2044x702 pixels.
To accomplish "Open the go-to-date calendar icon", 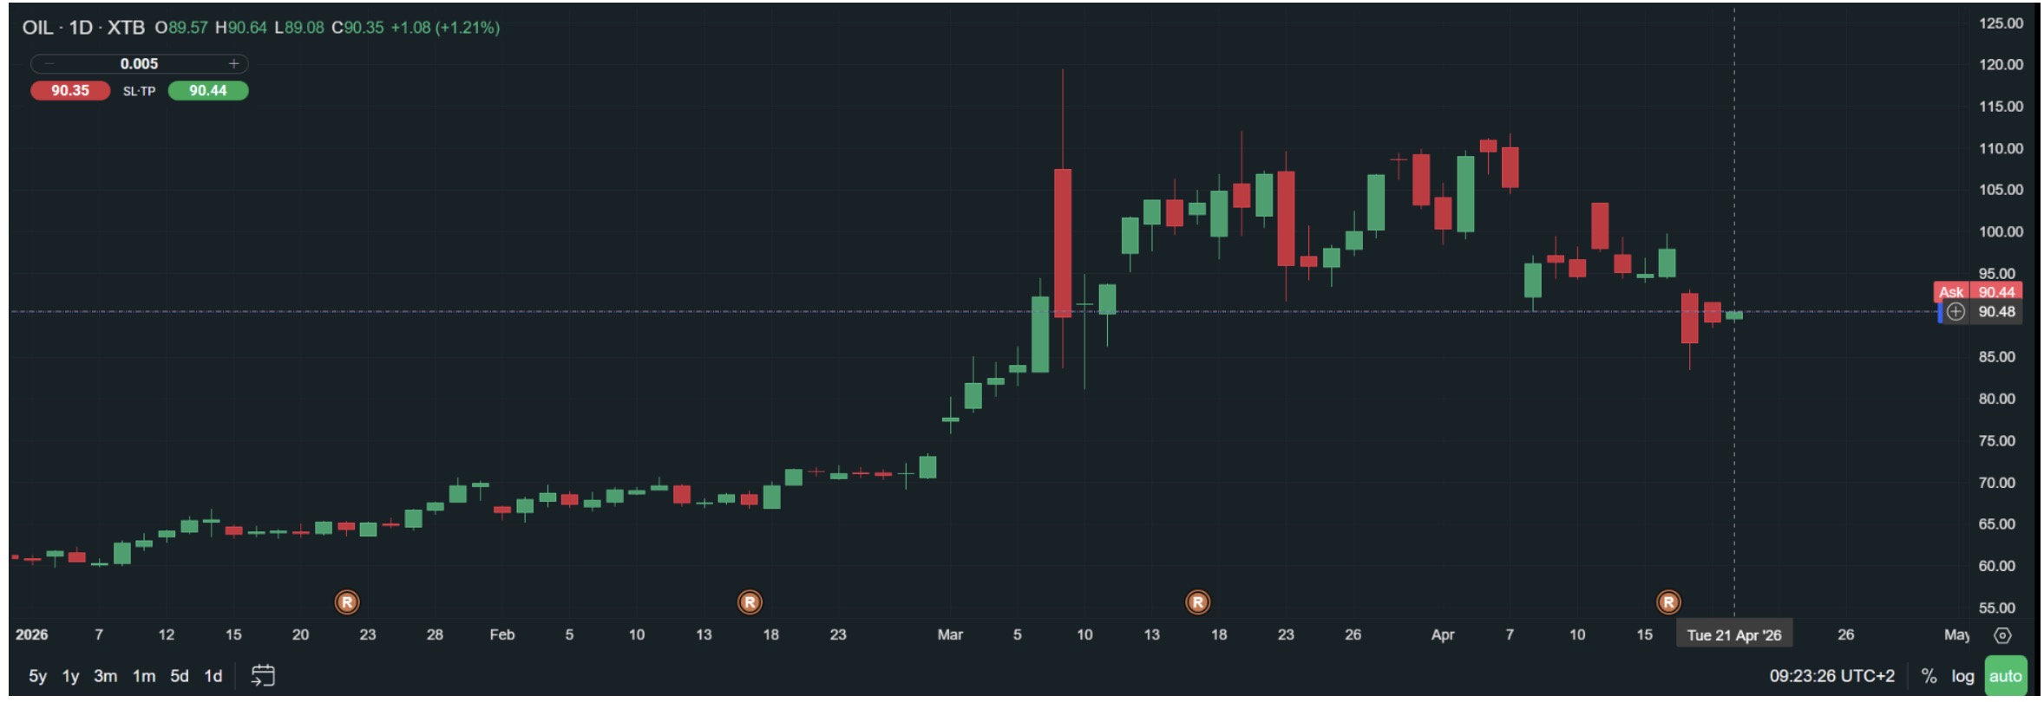I will (x=263, y=675).
